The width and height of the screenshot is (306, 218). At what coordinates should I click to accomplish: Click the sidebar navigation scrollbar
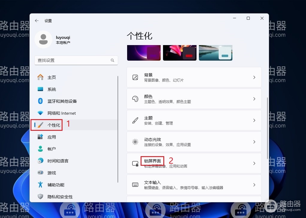[118, 129]
